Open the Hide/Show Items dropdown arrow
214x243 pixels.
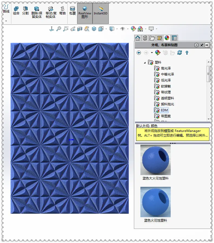[128, 29]
